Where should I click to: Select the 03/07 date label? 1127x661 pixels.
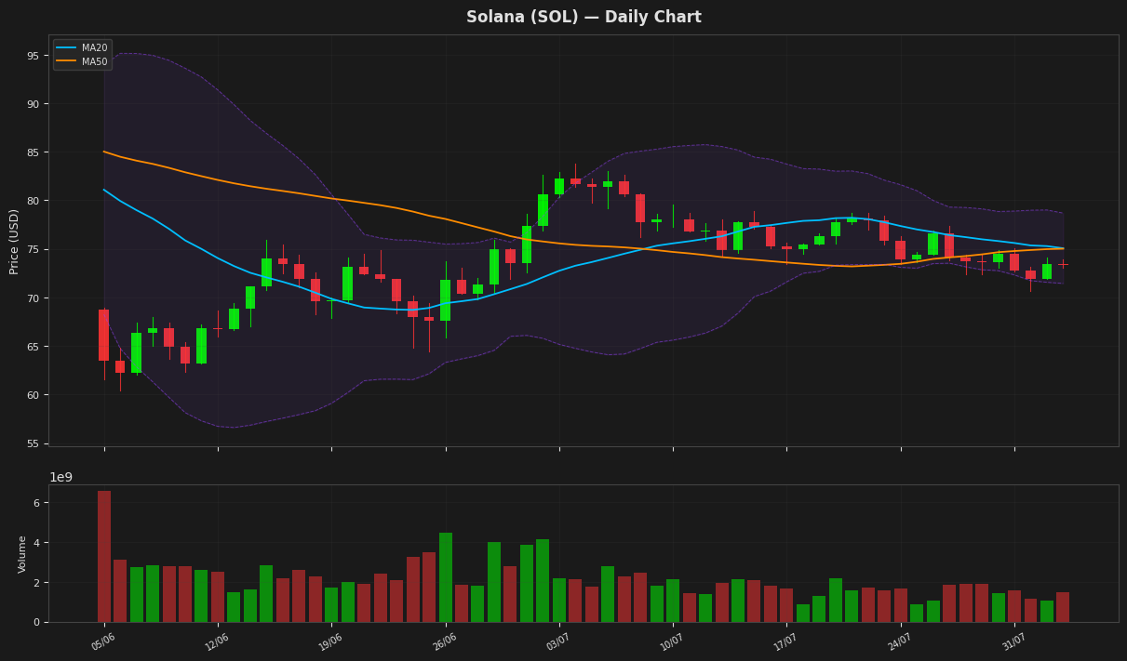[557, 641]
